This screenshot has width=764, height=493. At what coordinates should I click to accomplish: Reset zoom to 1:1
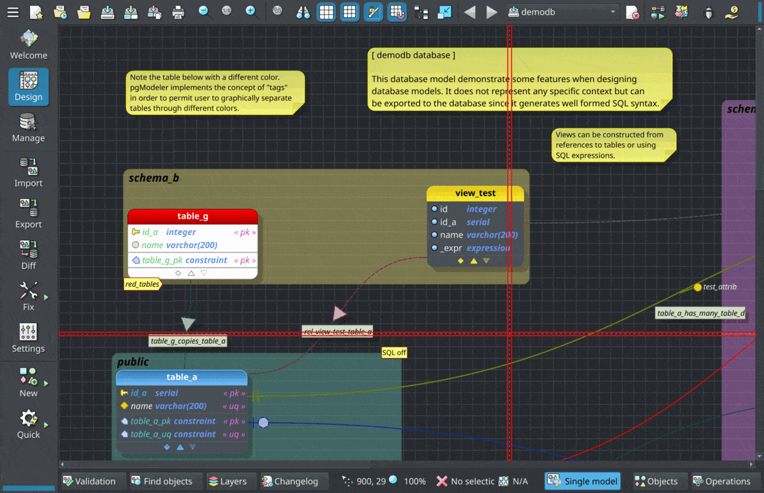click(227, 11)
